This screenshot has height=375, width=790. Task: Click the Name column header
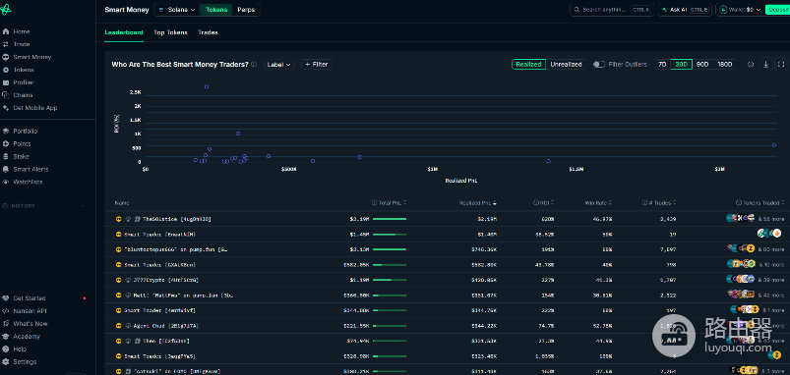click(x=122, y=203)
